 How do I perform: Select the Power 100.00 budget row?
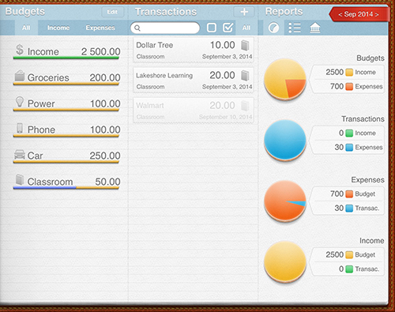click(x=66, y=103)
